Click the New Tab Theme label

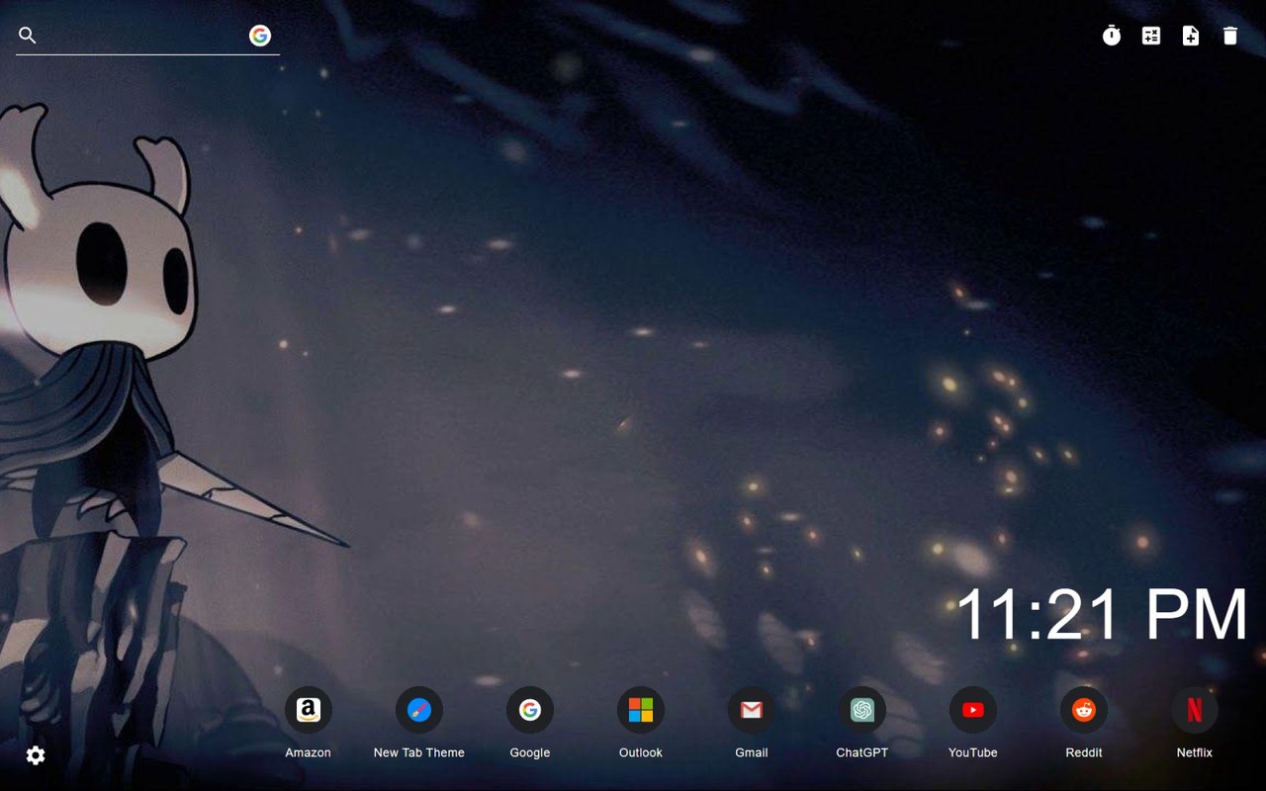[419, 752]
